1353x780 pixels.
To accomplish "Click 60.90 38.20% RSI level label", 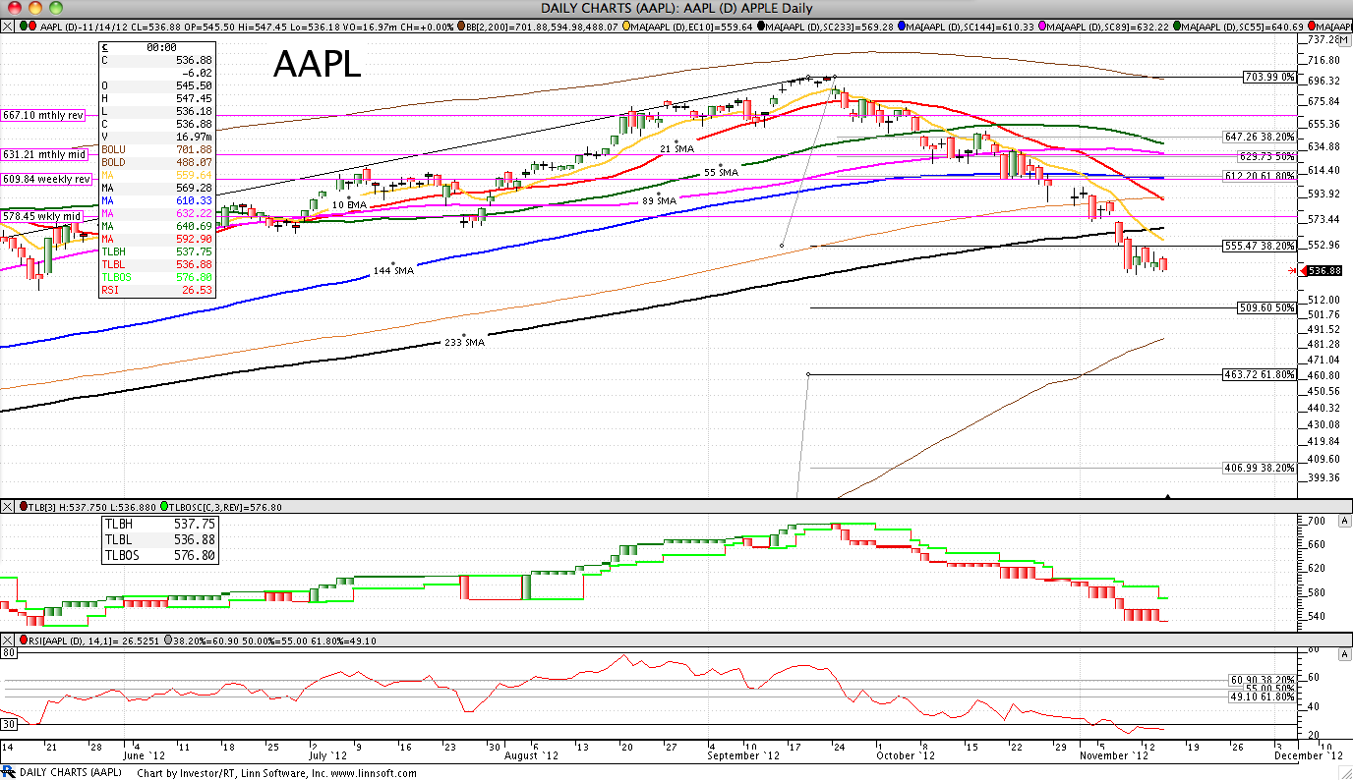I will pyautogui.click(x=1262, y=679).
